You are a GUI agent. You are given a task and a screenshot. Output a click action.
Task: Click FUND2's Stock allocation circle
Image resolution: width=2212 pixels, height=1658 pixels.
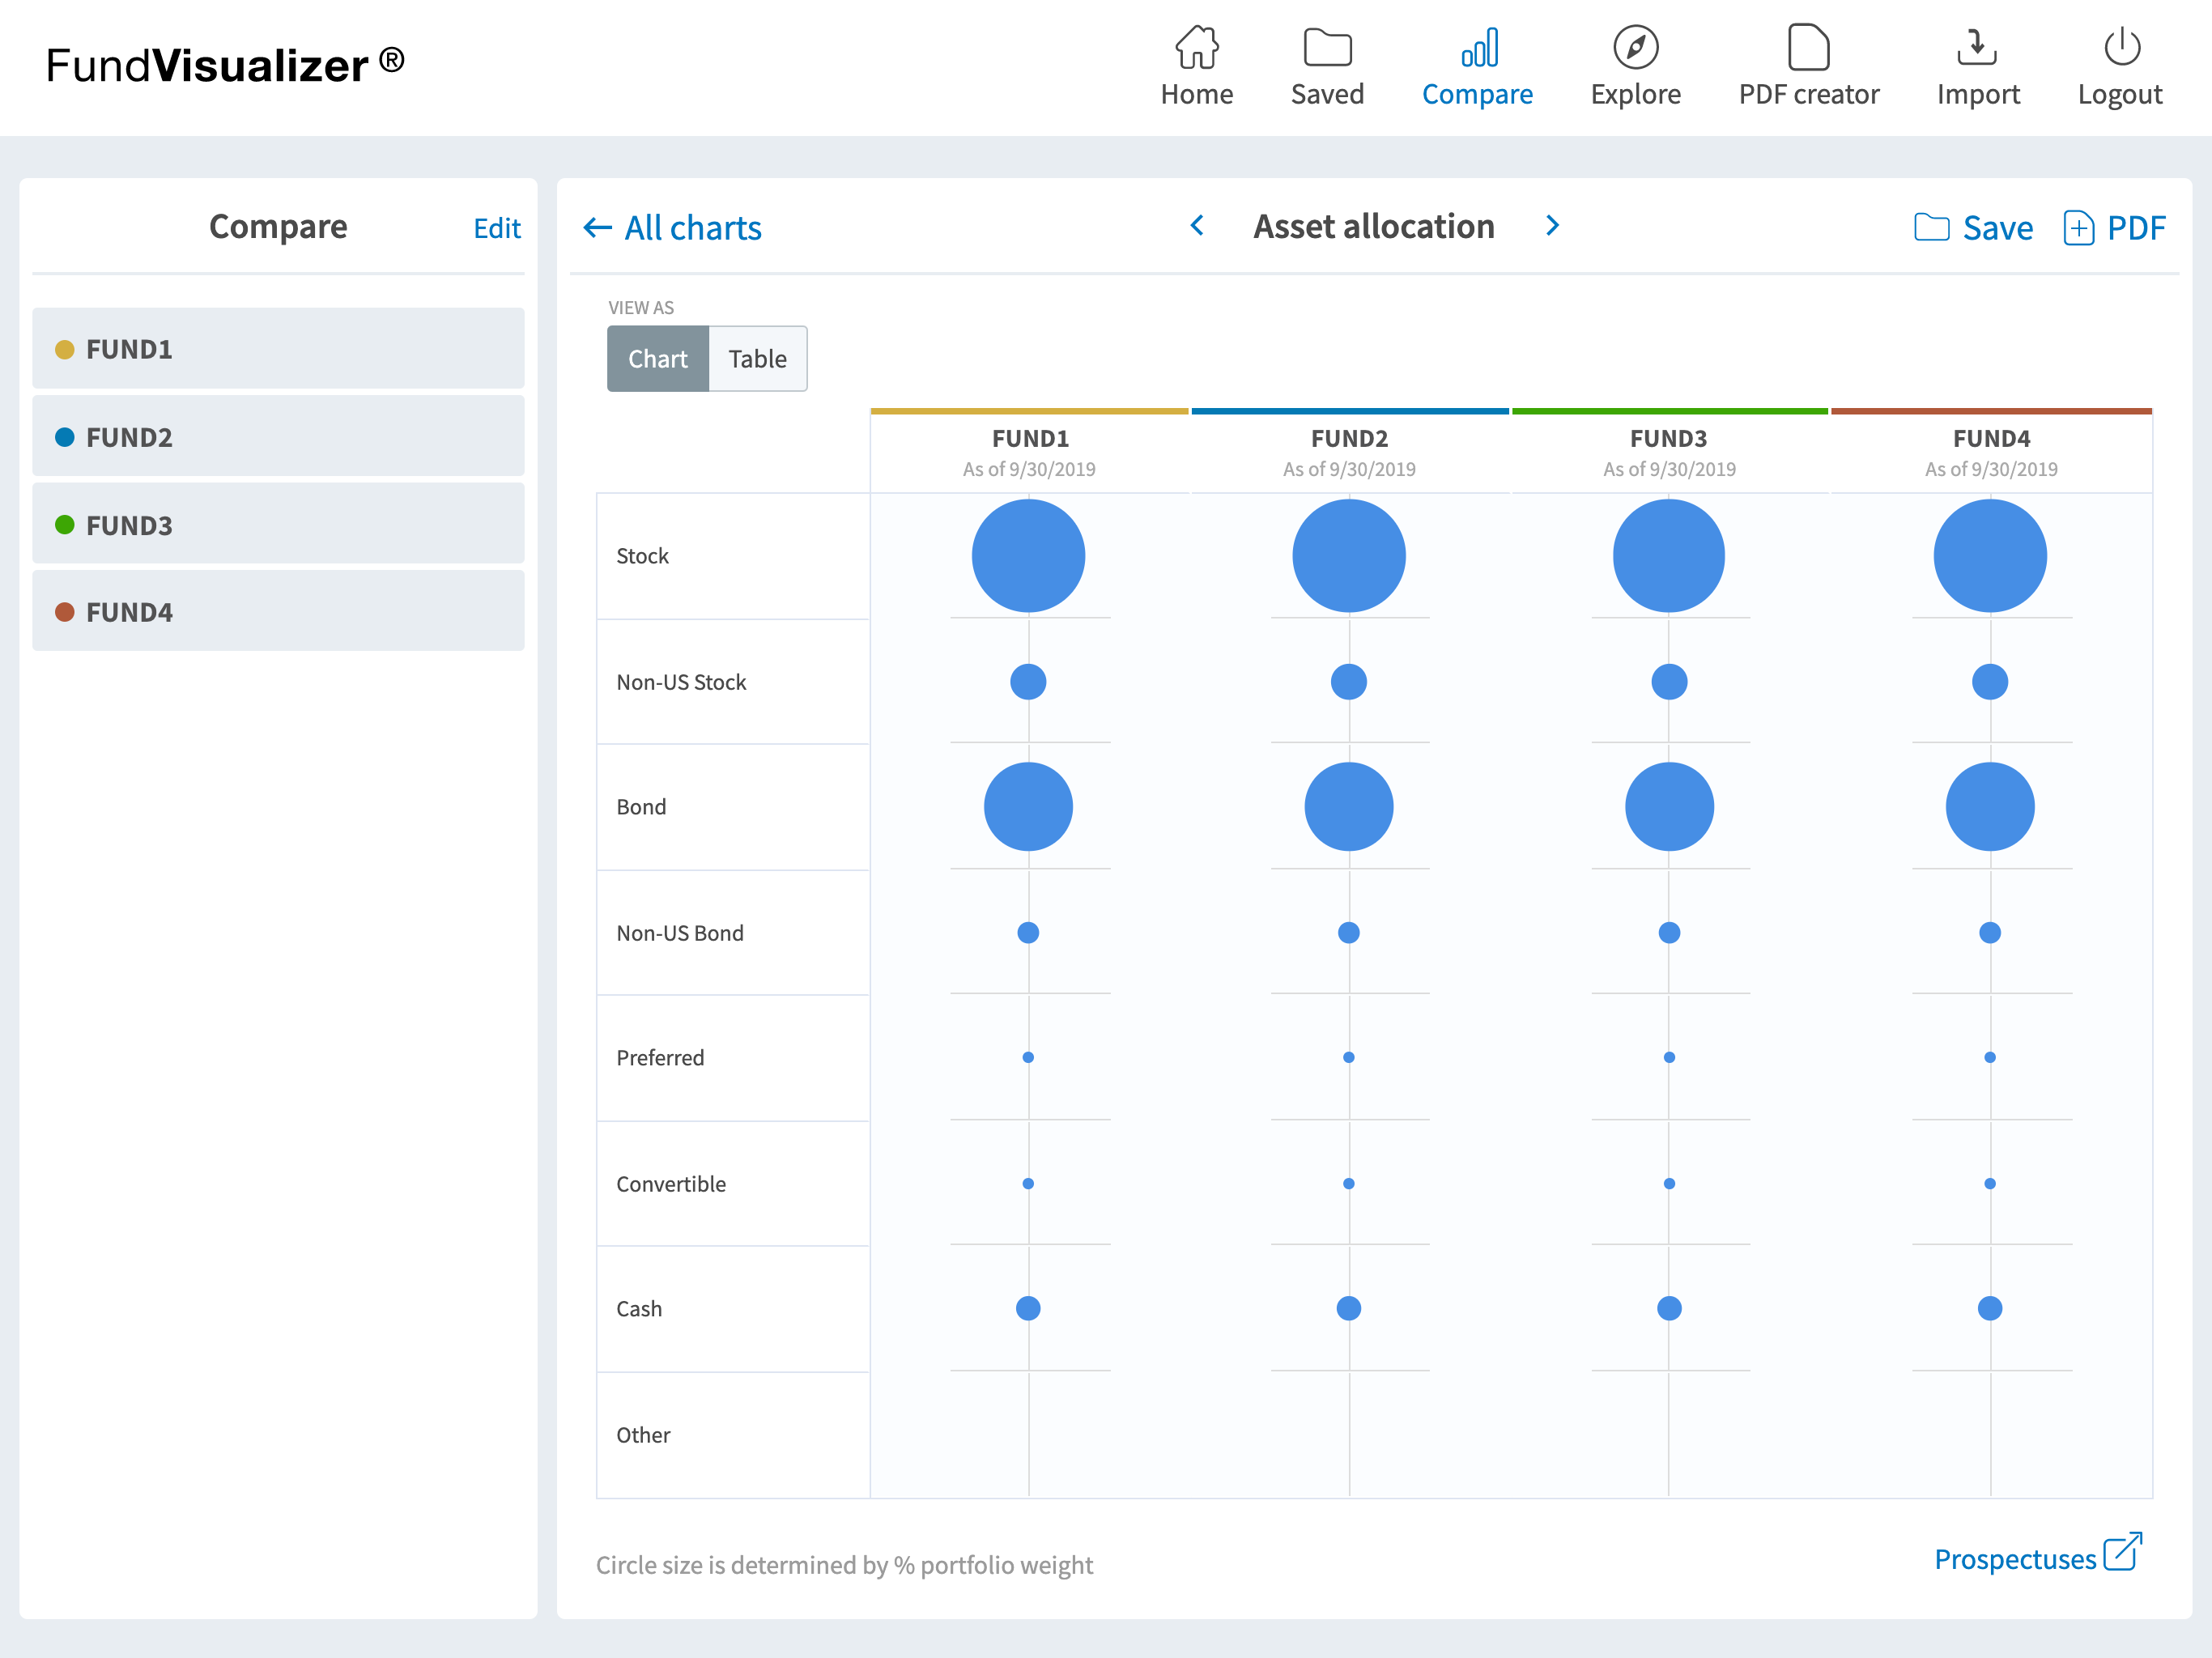(1348, 556)
